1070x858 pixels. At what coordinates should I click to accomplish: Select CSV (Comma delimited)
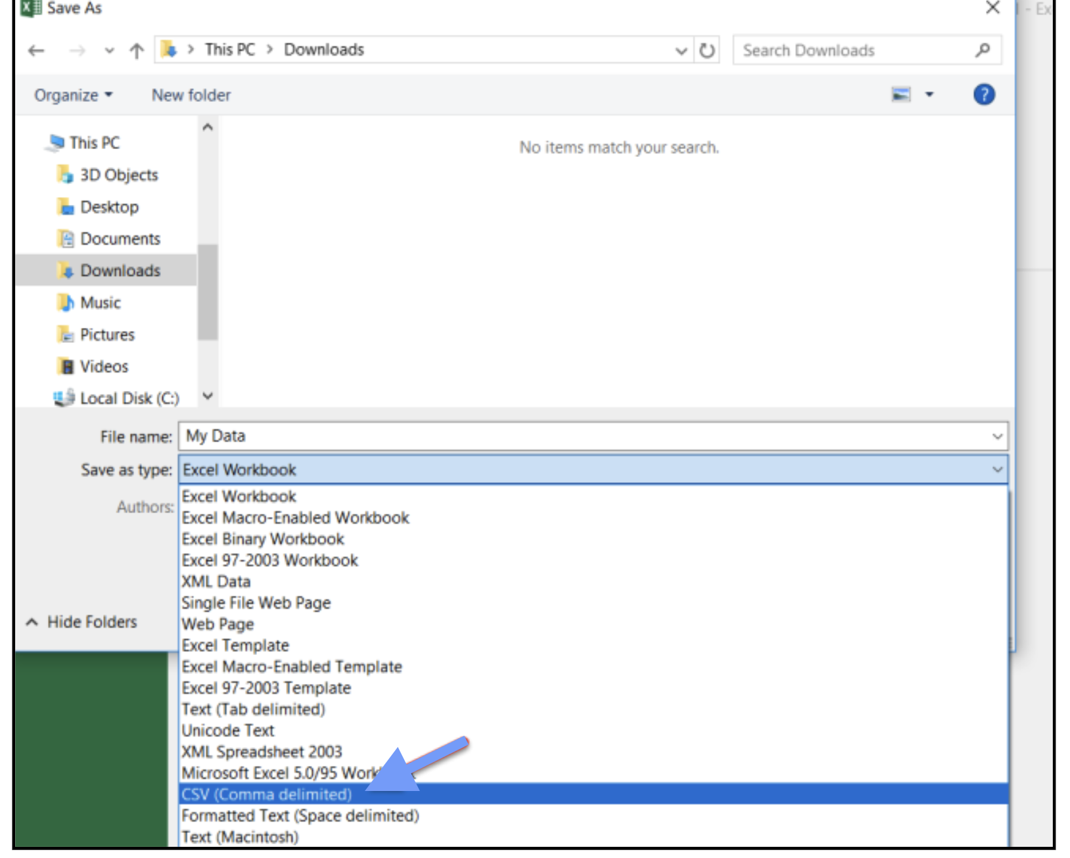[x=593, y=794]
